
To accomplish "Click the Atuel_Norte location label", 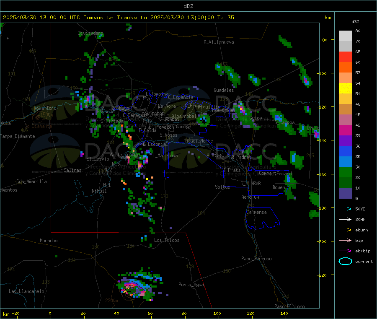I will 199,141.
